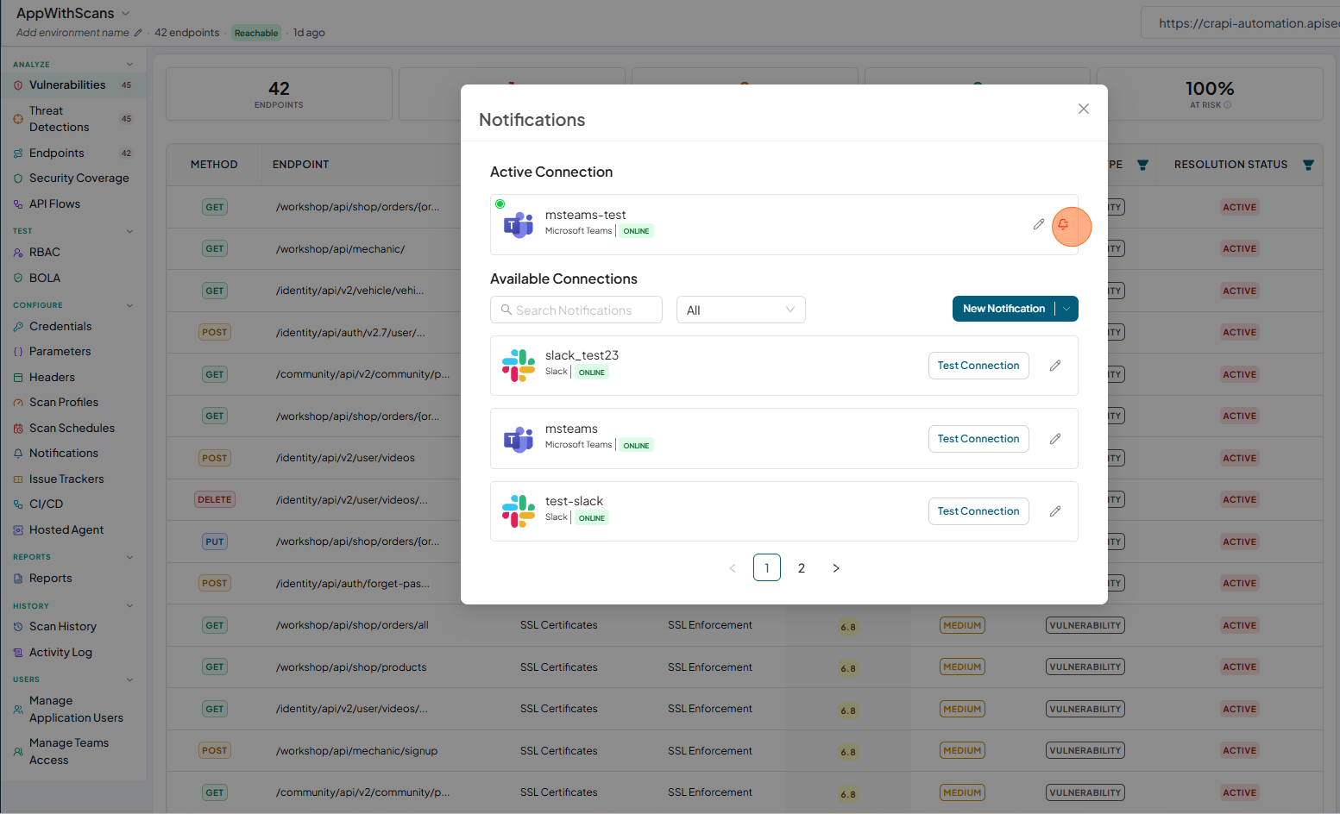Go to previous page of connections

(x=733, y=567)
